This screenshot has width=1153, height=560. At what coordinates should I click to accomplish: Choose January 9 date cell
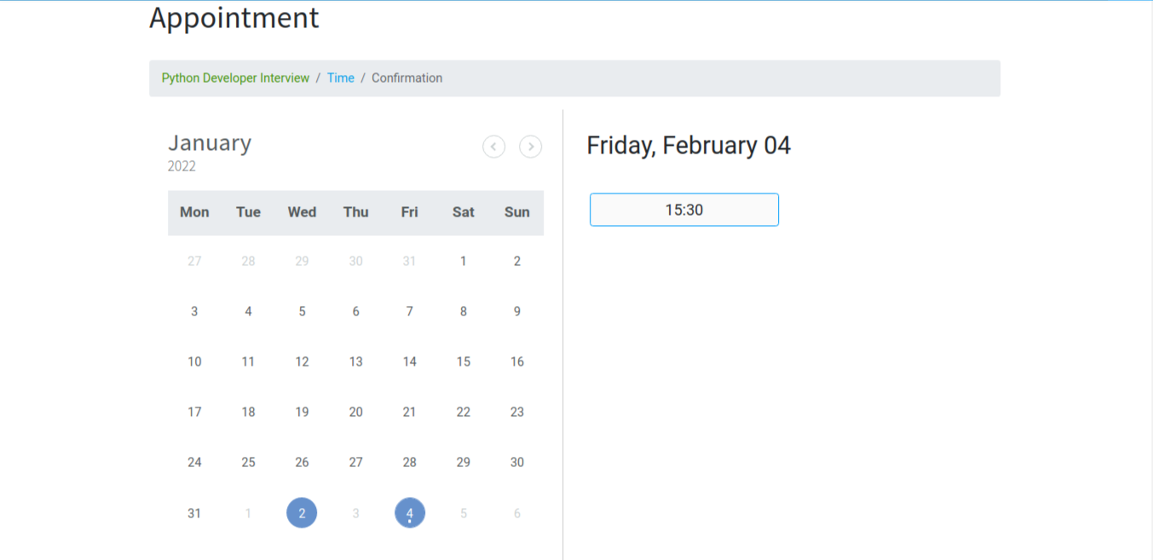[x=516, y=311]
